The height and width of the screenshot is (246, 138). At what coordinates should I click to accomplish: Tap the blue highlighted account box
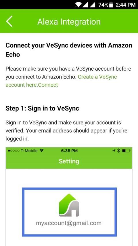69,212
